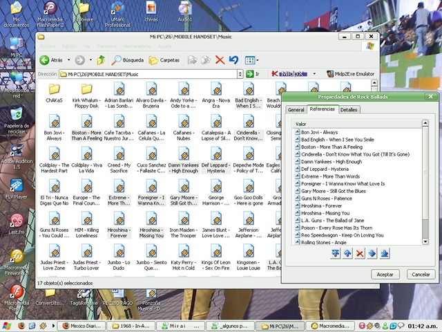Toggle the Carpetas folders pane
Screen dimensions: 442x332
(x=164, y=60)
